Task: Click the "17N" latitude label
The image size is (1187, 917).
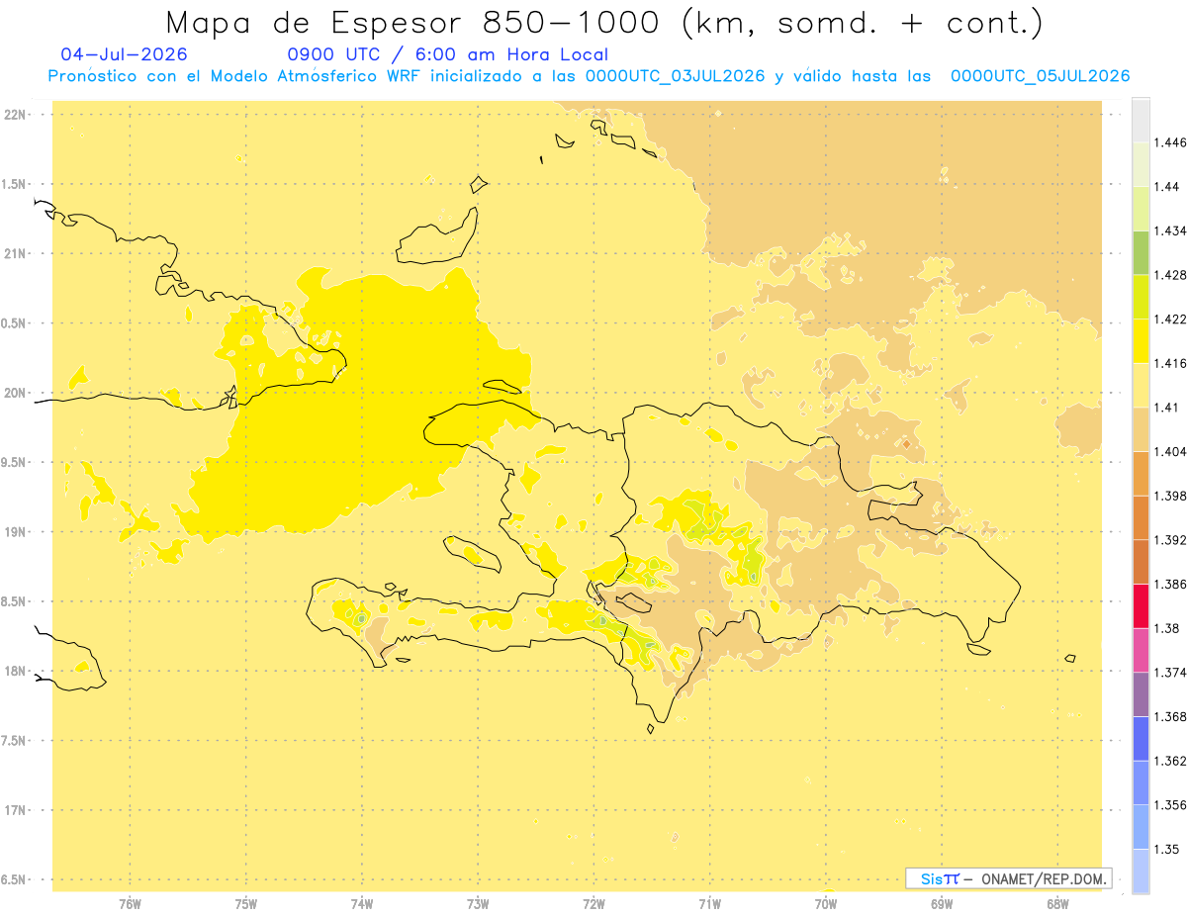Action: (x=16, y=810)
